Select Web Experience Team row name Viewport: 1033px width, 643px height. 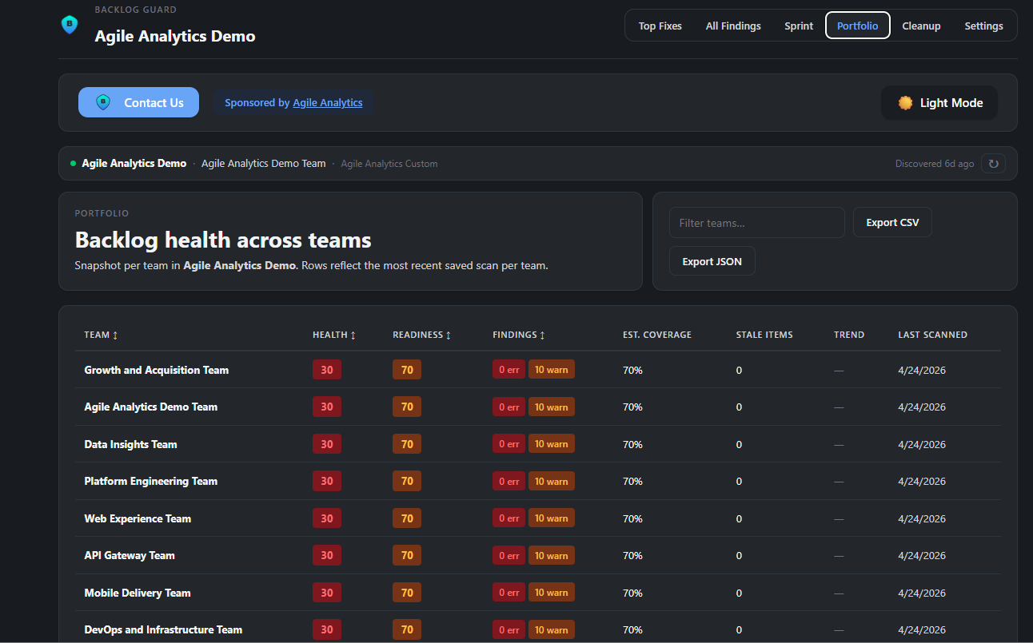[x=138, y=518]
